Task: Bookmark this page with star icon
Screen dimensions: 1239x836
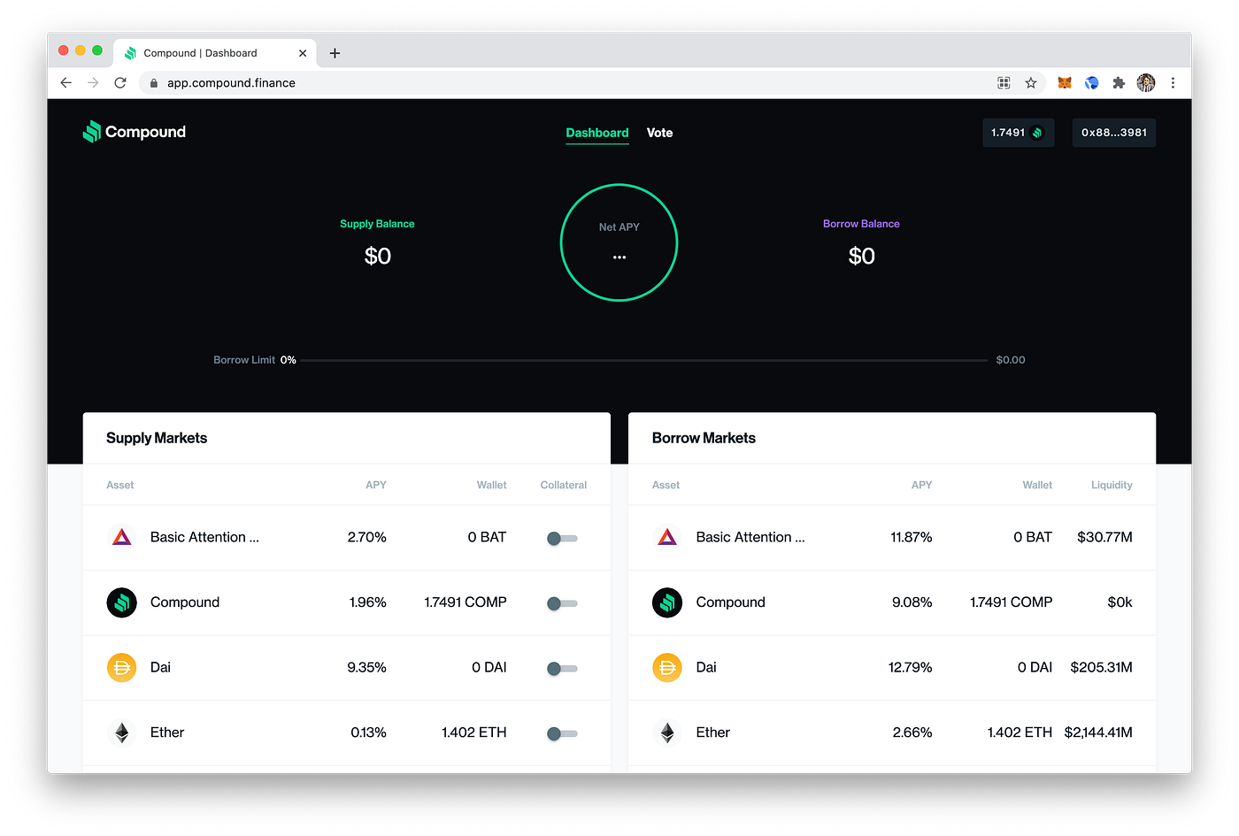Action: (x=1031, y=82)
